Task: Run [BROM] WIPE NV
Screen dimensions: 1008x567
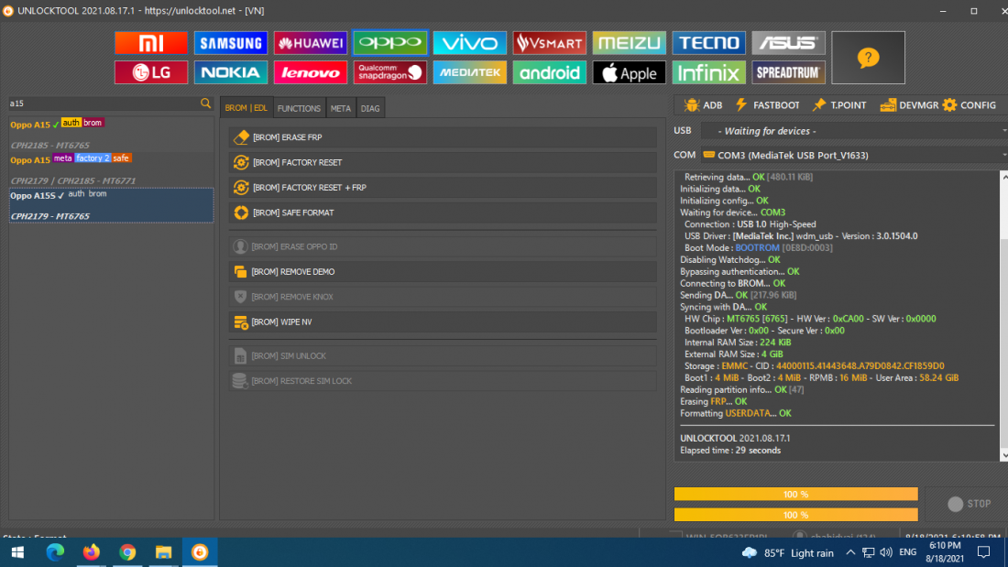Action: 443,322
